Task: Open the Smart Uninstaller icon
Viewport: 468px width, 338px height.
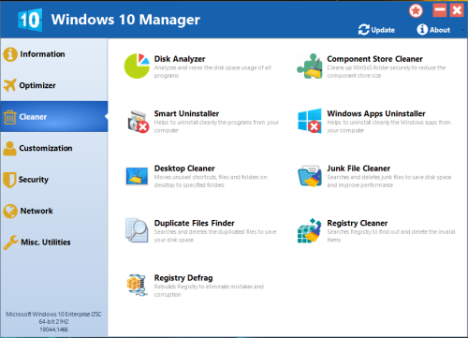Action: (138, 121)
